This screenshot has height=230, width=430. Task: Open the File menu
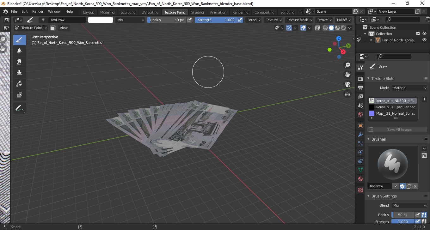tap(14, 11)
